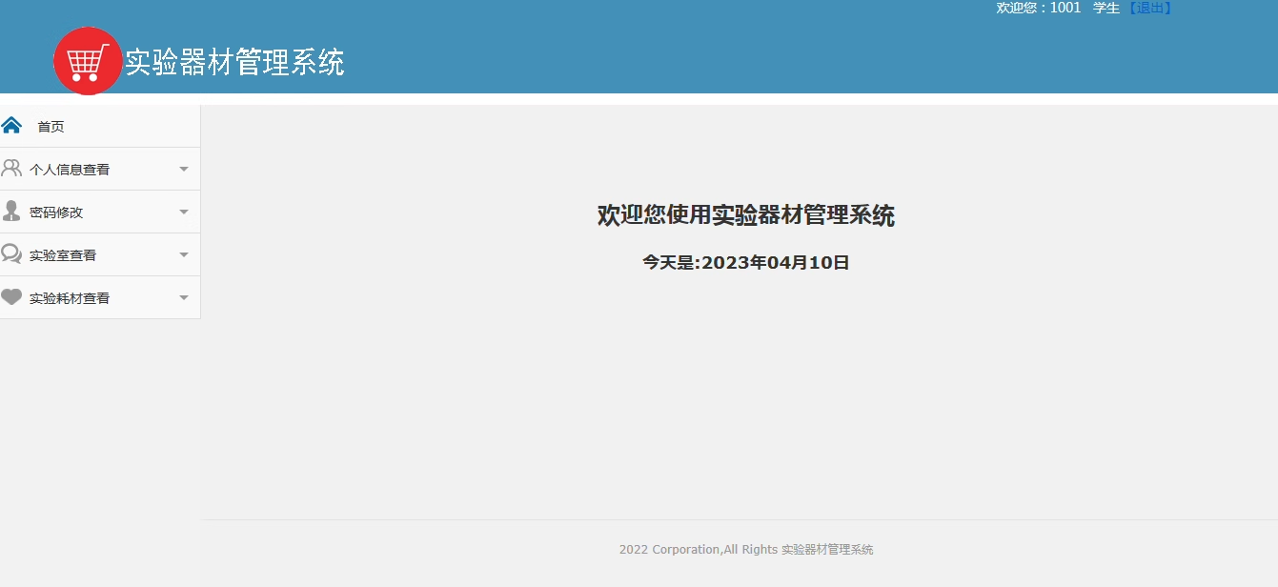Click the person icon beside 密码修改

point(11,211)
